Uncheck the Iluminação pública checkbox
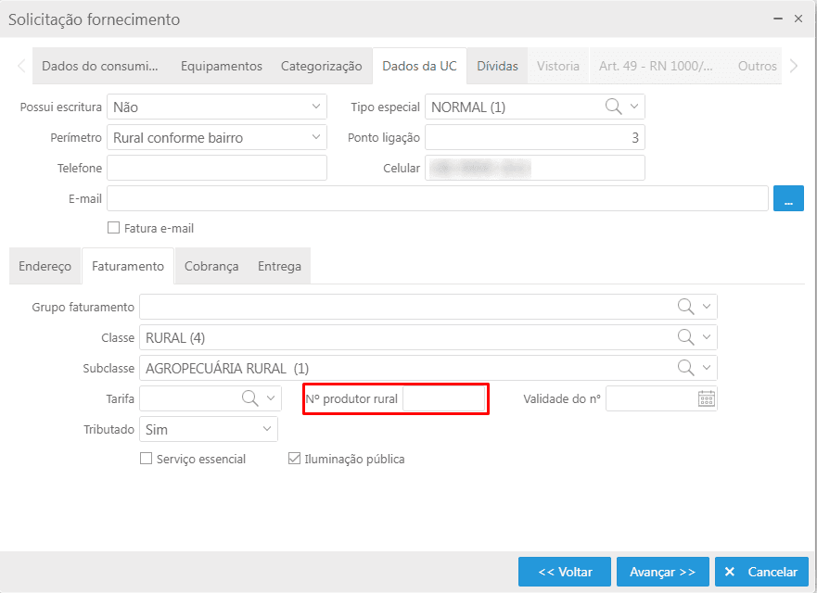 [295, 459]
